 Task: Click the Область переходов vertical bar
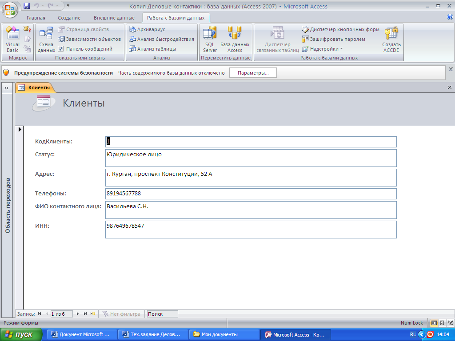8,205
